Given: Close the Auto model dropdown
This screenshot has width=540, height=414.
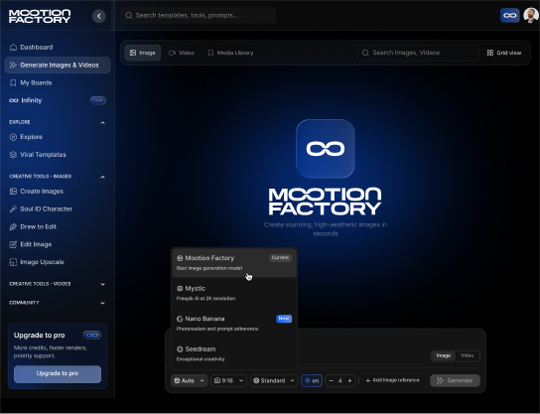Looking at the screenshot, I should (190, 380).
